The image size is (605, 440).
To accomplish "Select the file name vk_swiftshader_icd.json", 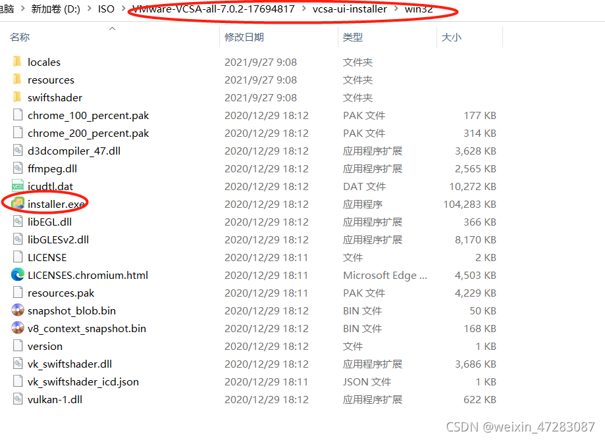I will pos(84,381).
